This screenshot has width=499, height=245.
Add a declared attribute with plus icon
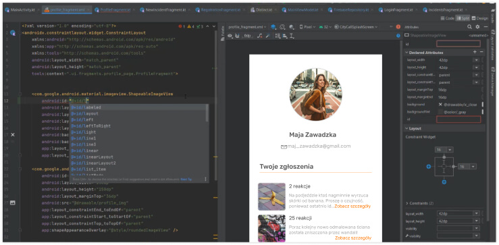(x=475, y=52)
